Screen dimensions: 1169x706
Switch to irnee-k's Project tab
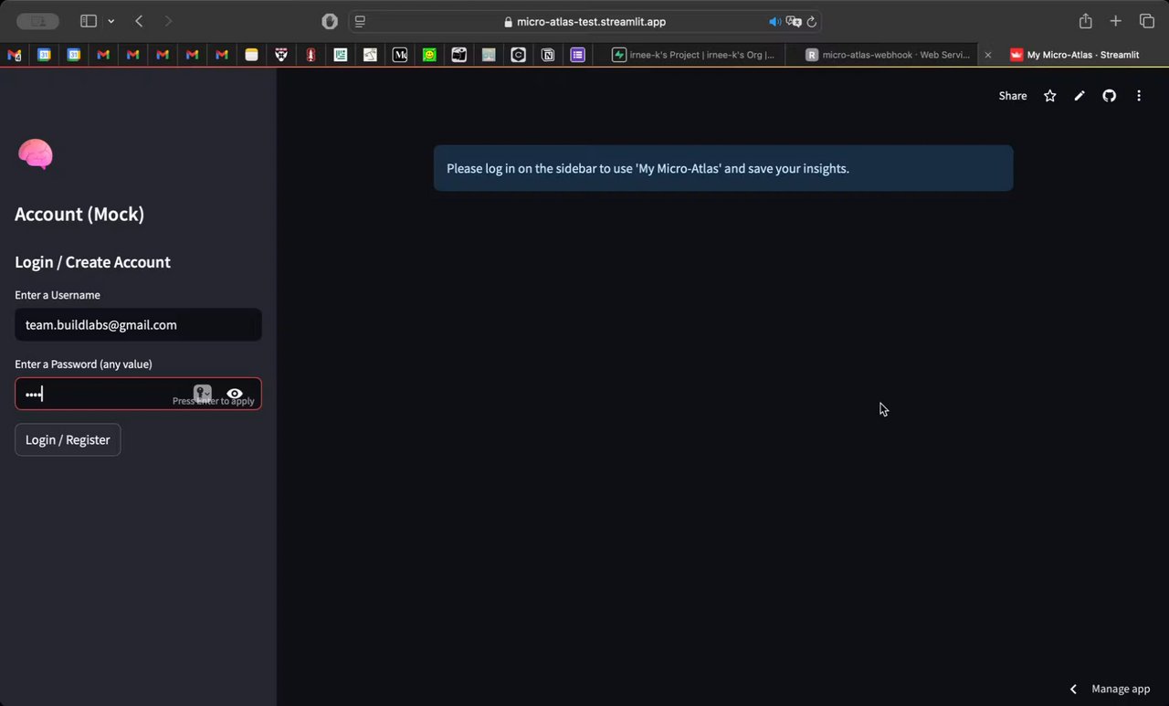click(x=693, y=55)
